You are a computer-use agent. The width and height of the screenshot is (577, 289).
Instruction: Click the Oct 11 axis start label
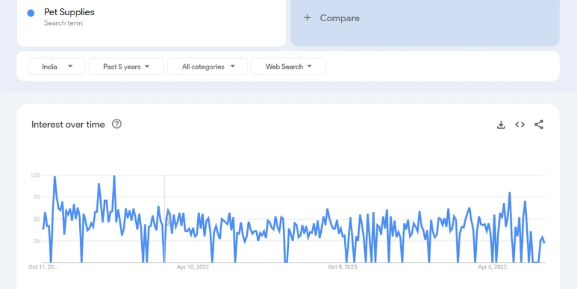pyautogui.click(x=44, y=267)
